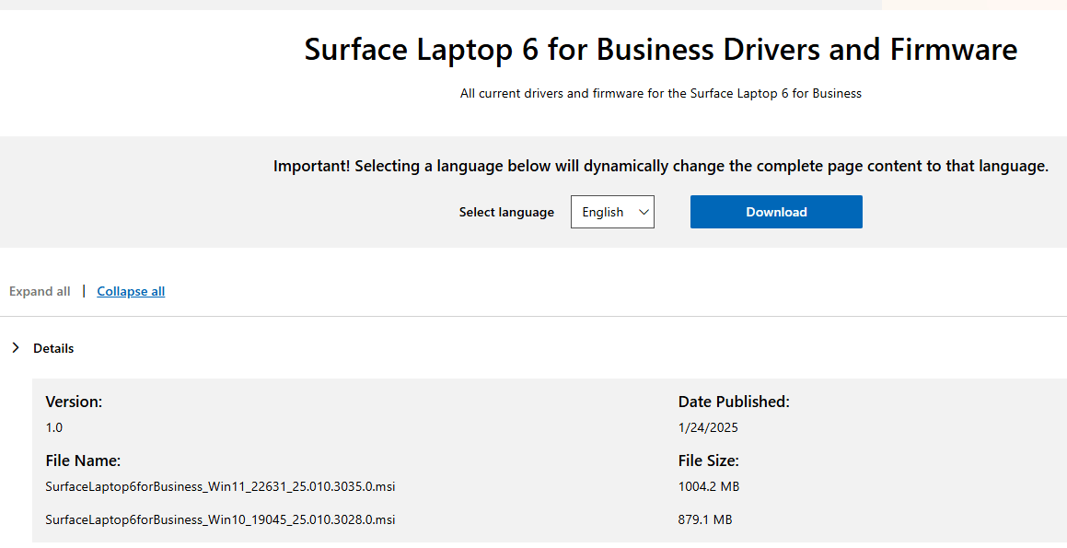
Task: Click the 879.1 MB file size
Action: [x=705, y=519]
